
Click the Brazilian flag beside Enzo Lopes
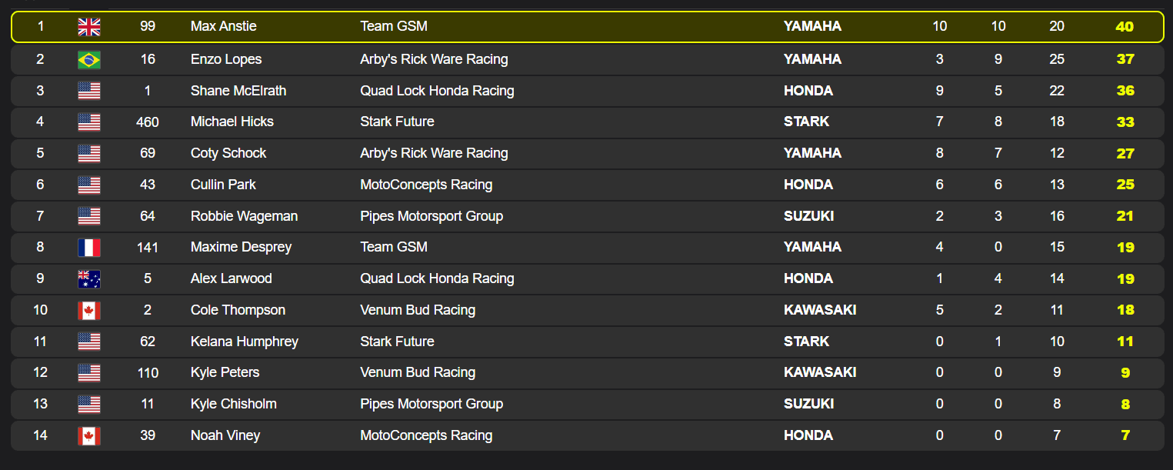coord(89,59)
